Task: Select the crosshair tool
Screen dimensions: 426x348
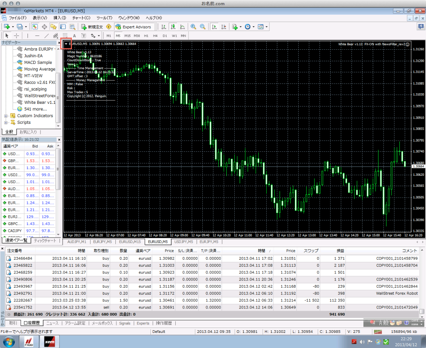Action: [16, 36]
